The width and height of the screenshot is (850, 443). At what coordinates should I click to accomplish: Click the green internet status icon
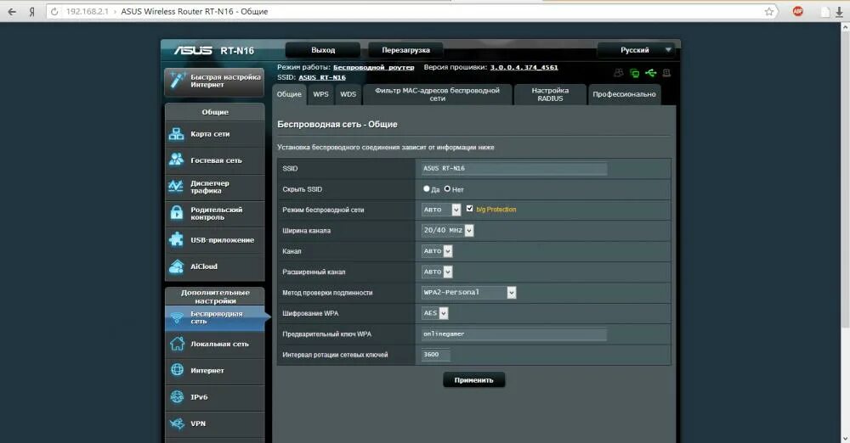634,73
